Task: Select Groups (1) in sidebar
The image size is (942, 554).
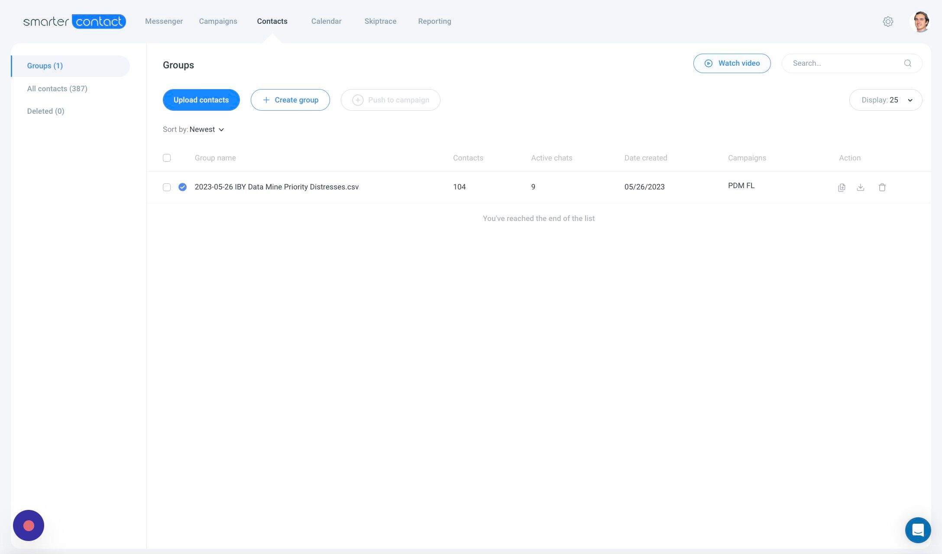Action: (71, 66)
